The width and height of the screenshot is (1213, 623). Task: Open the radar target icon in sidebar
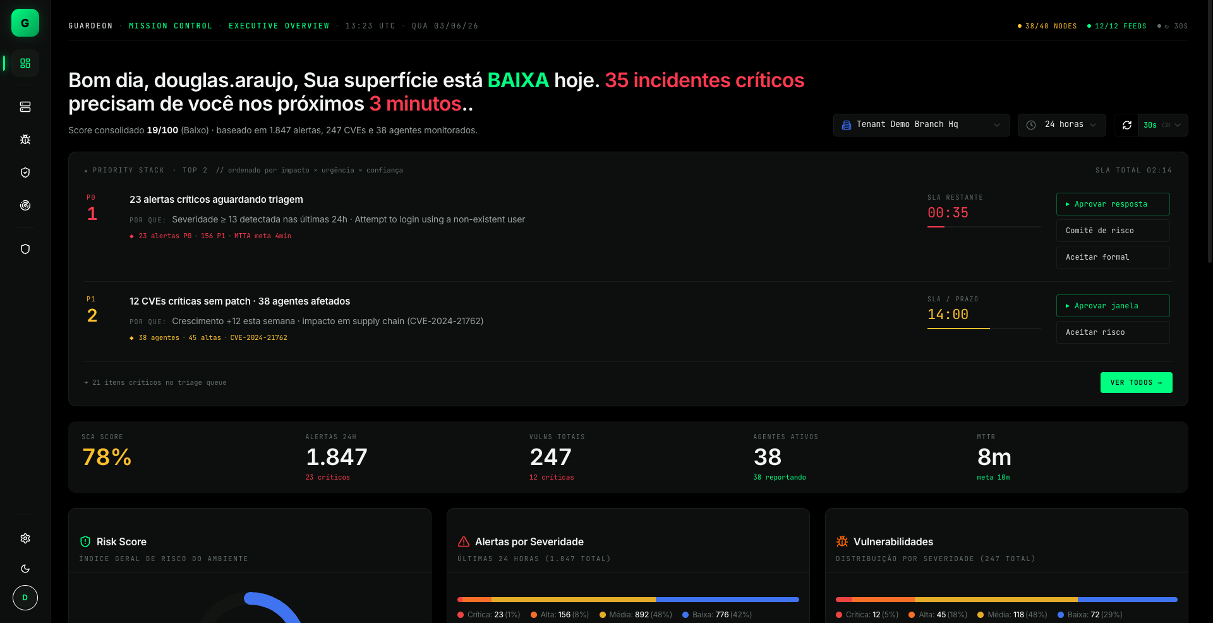point(25,205)
